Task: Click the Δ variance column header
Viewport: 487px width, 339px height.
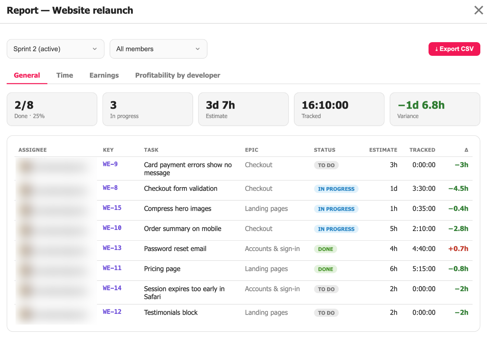Action: point(466,150)
